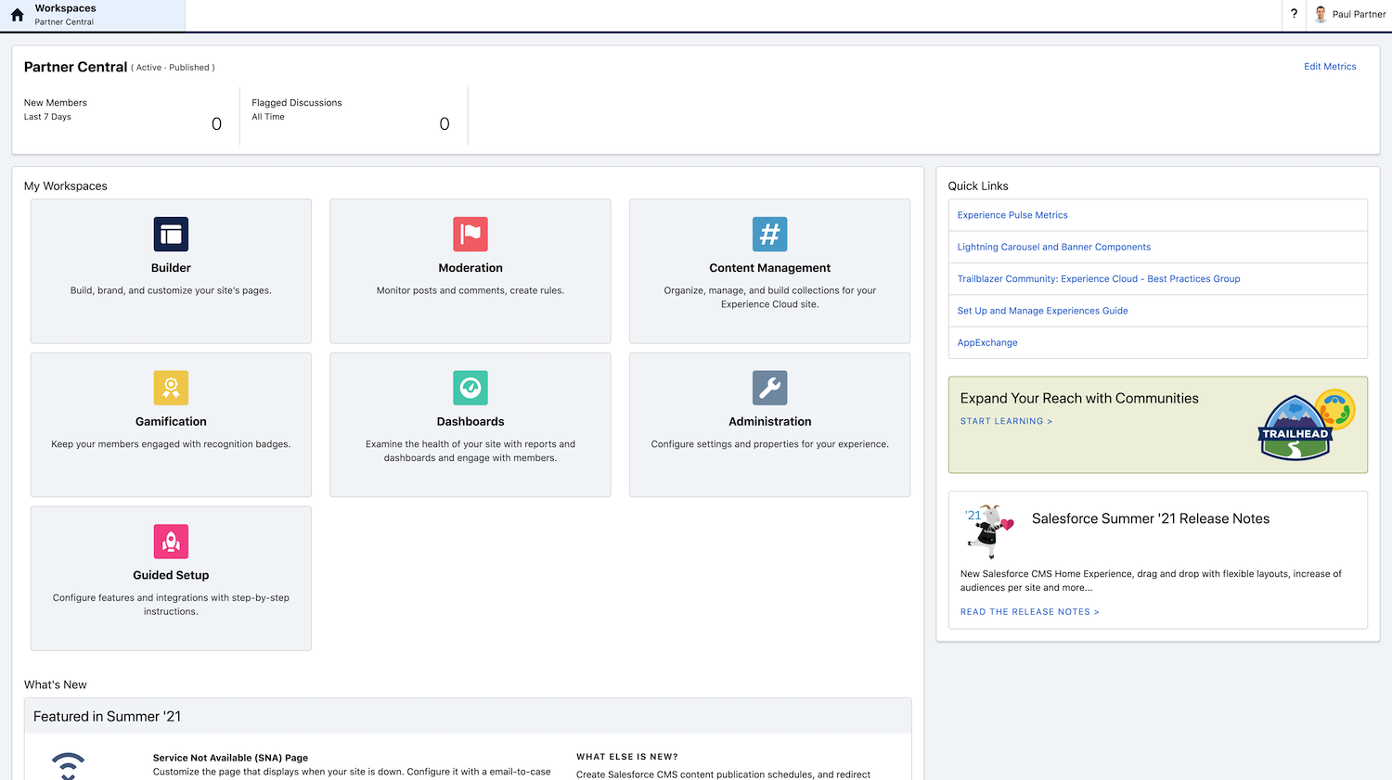Click the home icon in top bar

[17, 15]
